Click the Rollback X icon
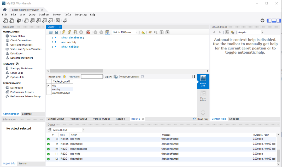This screenshot has height=167, width=282. pos(101,32)
